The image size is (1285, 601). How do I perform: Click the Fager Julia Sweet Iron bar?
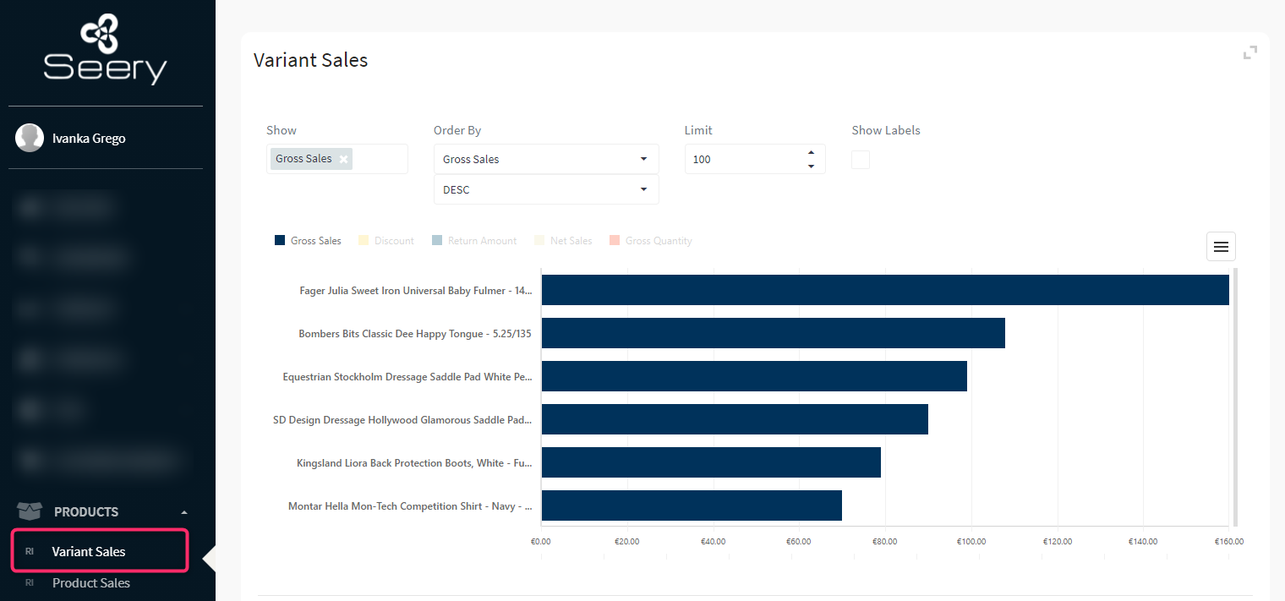885,290
